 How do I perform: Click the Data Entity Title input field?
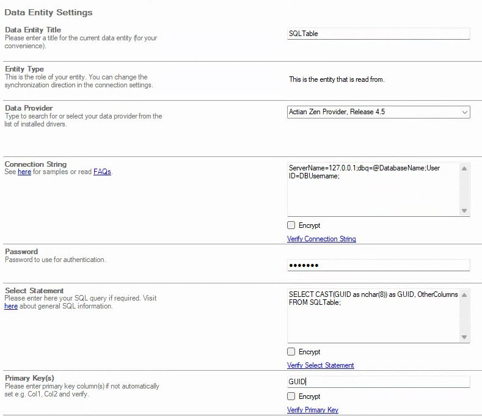coord(378,34)
